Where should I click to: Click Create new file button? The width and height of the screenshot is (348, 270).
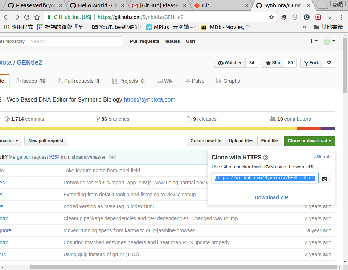[x=206, y=141]
